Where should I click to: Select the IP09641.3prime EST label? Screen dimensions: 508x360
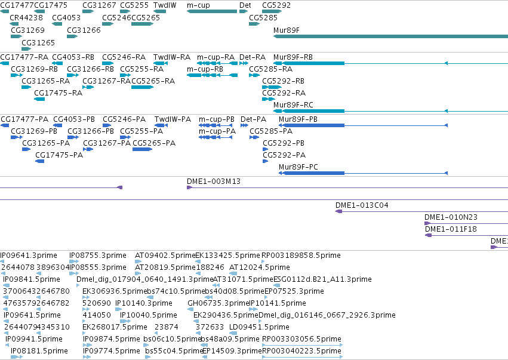coord(29,256)
